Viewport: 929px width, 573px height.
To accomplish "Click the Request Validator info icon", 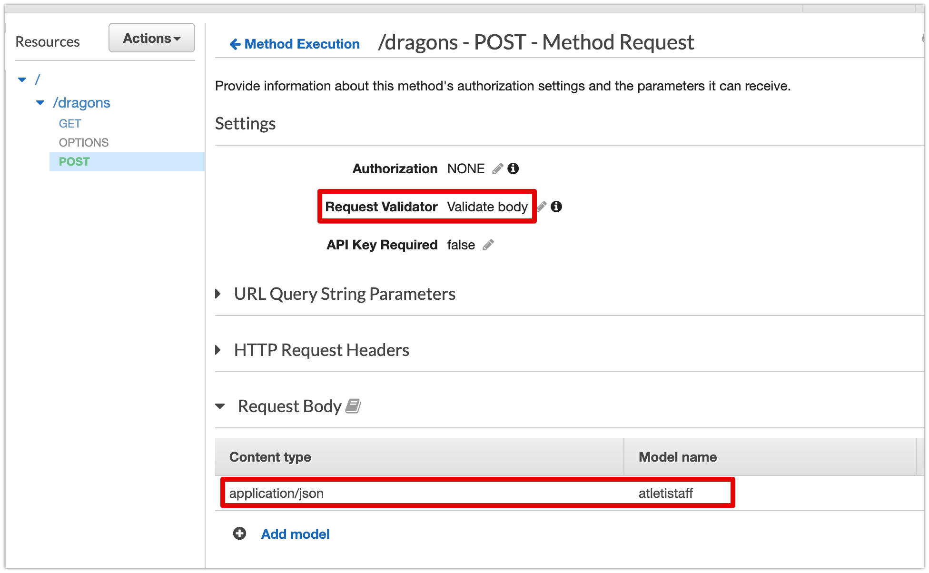I will tap(556, 207).
